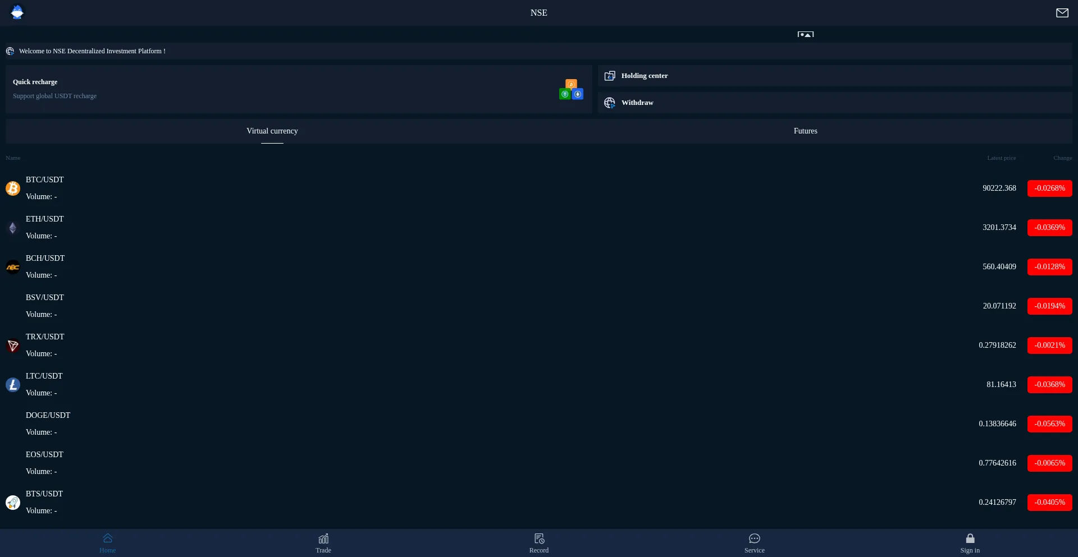
Task: Click the BCH coin icon
Action: tap(13, 267)
